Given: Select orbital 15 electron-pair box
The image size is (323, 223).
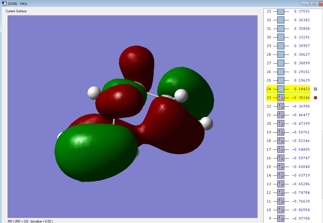Looking at the screenshot, I should point(281,167).
